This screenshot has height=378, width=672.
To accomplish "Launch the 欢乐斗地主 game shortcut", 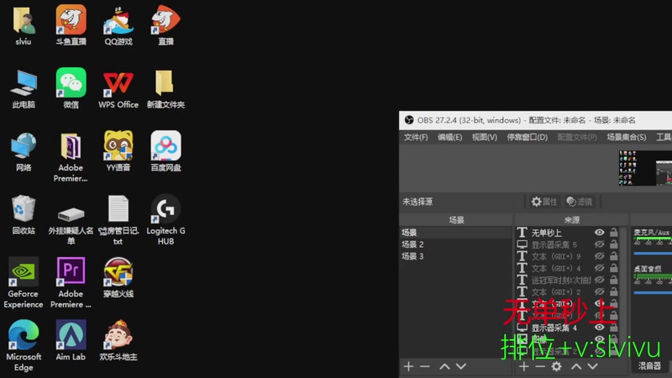I will (x=118, y=340).
